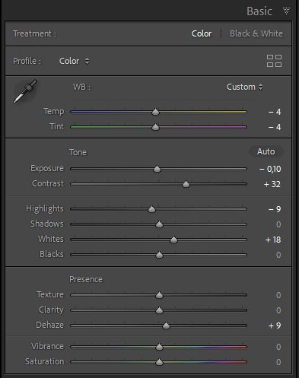Switch treatment to Black & White
Screen dimensions: 299x378
point(256,33)
